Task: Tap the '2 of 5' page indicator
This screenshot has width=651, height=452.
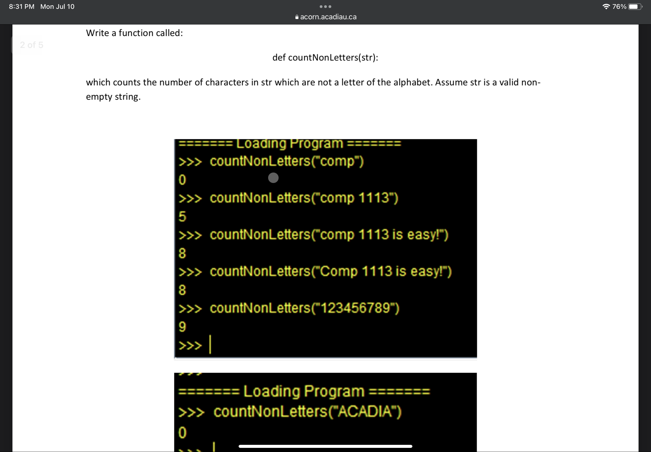Action: 31,44
